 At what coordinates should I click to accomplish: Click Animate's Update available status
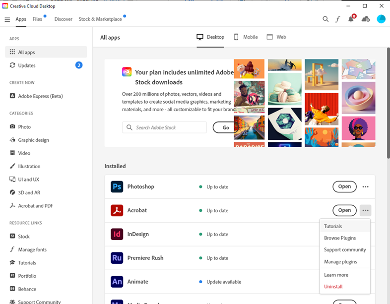click(224, 282)
